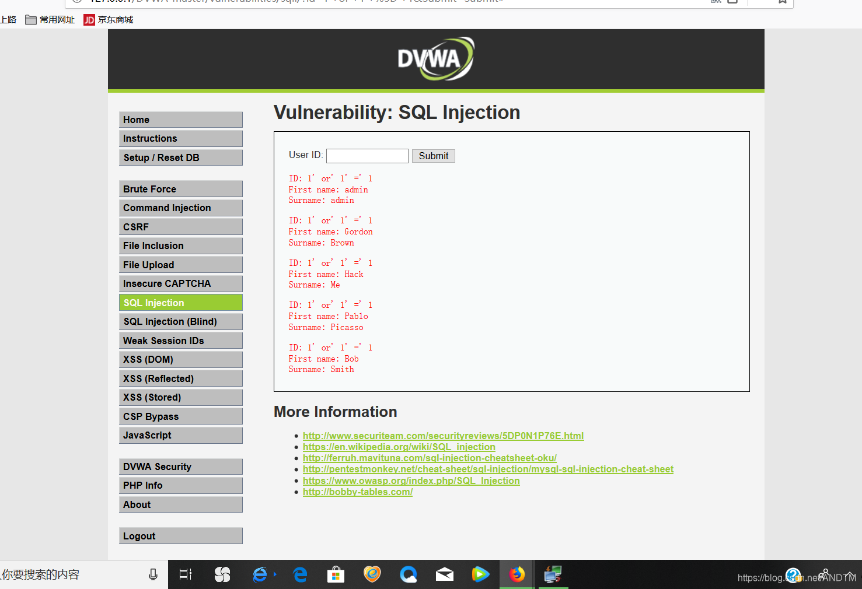Click the 'Surname: Brown' result line

[x=321, y=243]
